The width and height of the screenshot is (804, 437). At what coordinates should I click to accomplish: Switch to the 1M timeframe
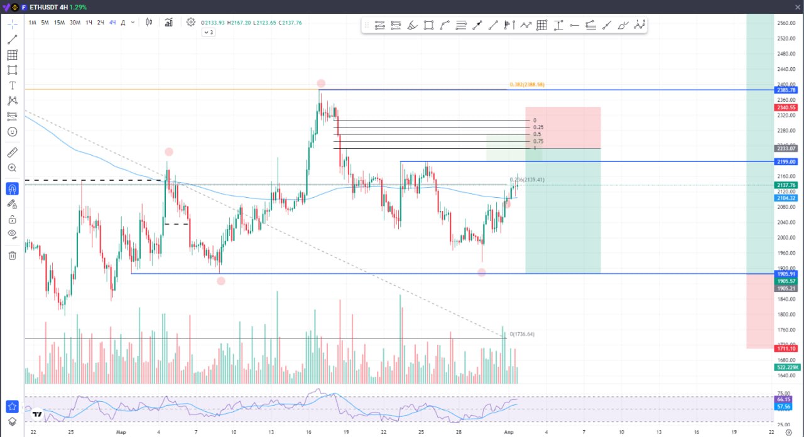(x=32, y=23)
